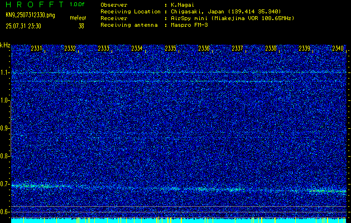
Task: Click the meteor count value 38
Action: (x=81, y=26)
